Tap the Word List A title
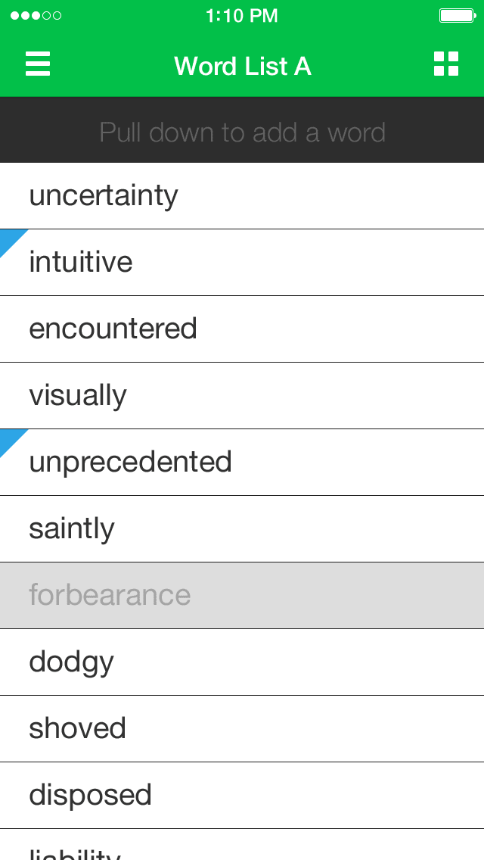The width and height of the screenshot is (484, 860). [x=243, y=66]
